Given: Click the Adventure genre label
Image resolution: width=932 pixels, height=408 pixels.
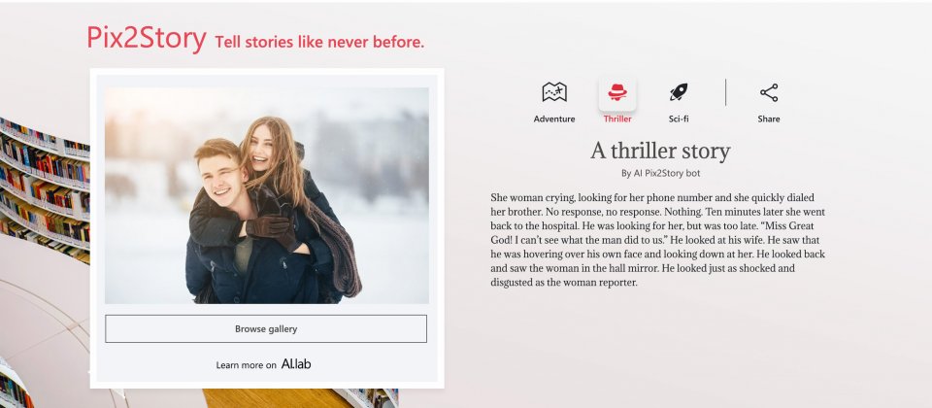Looking at the screenshot, I should pyautogui.click(x=554, y=119).
